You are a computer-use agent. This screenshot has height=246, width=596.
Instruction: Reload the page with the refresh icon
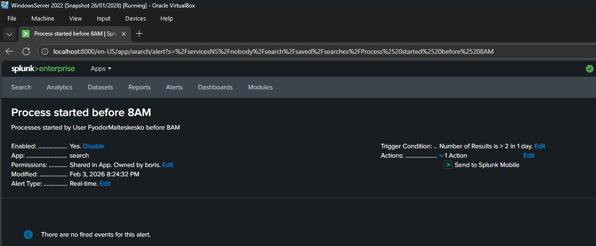[x=26, y=51]
